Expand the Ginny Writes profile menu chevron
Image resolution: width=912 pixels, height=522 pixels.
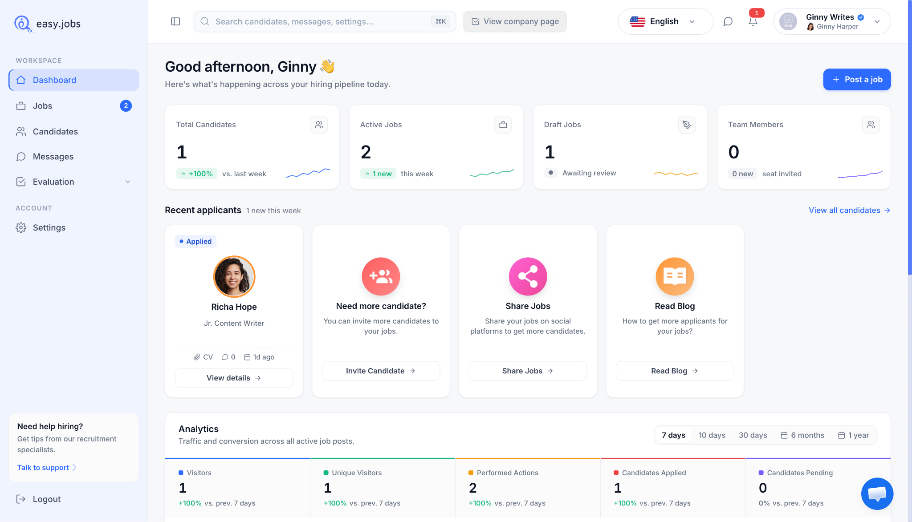(x=877, y=21)
